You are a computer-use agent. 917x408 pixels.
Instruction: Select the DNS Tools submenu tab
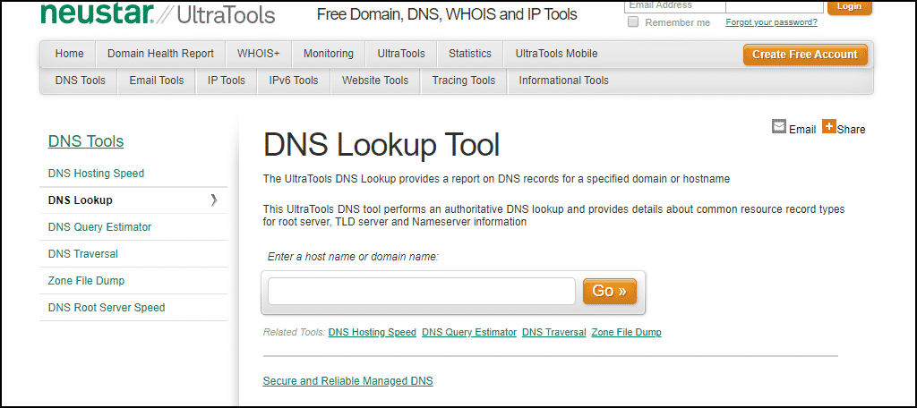click(x=80, y=81)
